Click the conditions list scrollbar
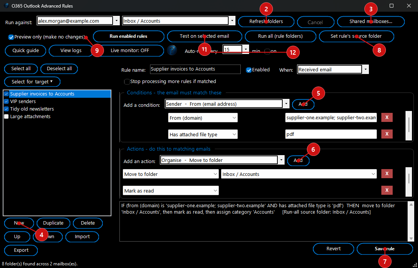 409,125
